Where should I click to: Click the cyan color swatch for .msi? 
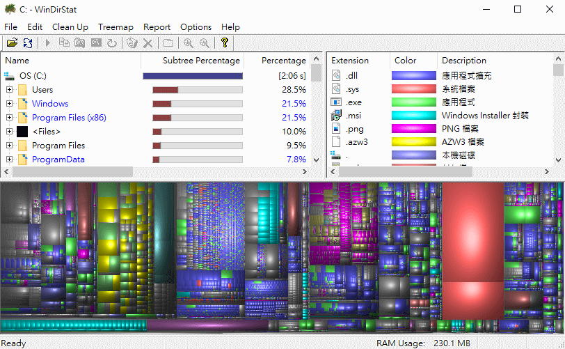(414, 116)
